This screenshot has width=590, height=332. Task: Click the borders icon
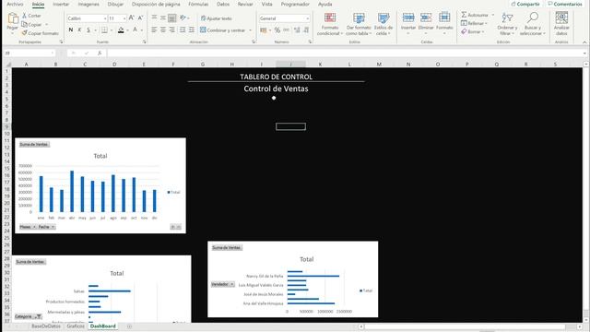[104, 30]
